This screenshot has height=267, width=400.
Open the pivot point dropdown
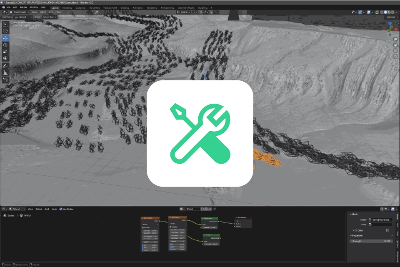click(x=195, y=12)
